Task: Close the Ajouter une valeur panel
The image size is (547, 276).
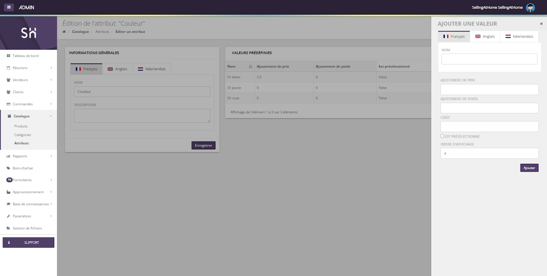Action: (x=541, y=24)
